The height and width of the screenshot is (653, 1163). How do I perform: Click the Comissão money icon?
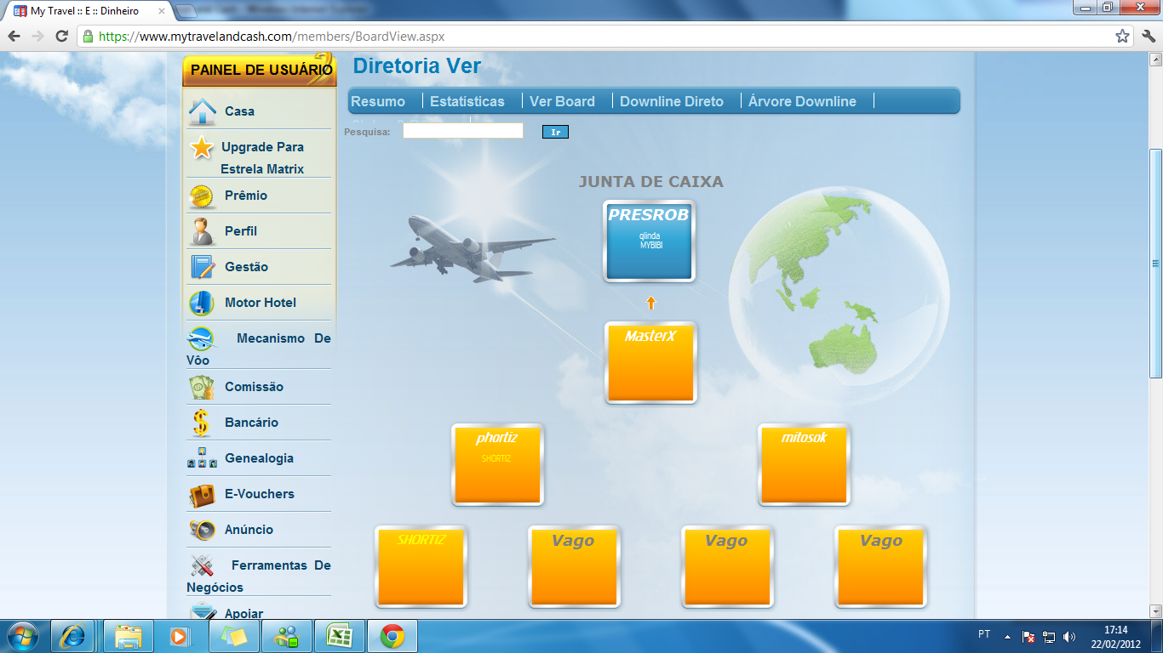[x=202, y=387]
